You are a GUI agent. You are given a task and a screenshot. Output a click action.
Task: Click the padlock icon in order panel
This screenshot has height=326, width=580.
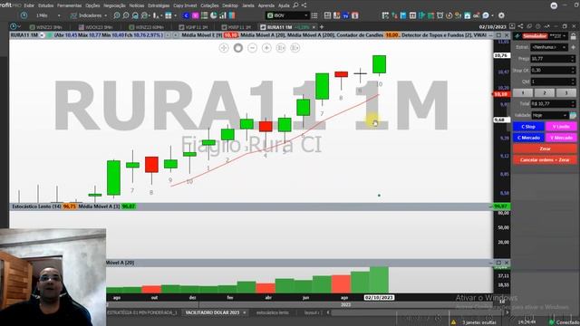(x=574, y=36)
